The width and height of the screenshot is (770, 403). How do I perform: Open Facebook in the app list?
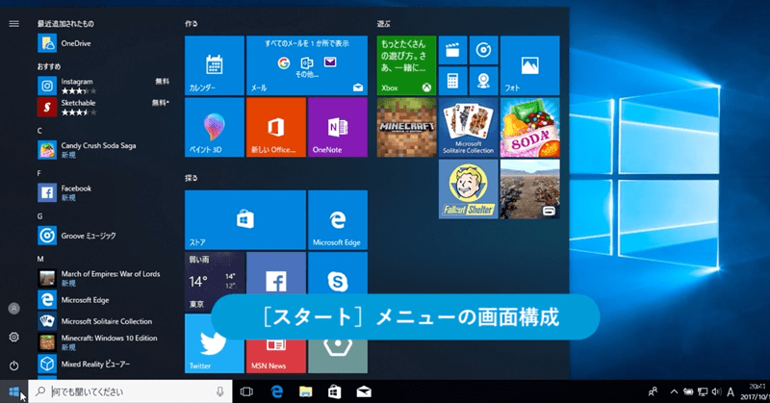[104, 192]
